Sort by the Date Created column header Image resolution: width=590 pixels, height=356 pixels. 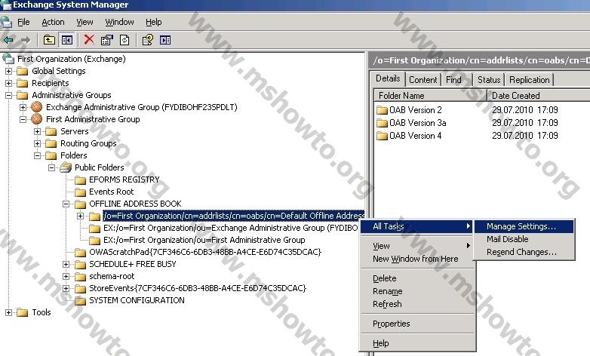coord(539,96)
